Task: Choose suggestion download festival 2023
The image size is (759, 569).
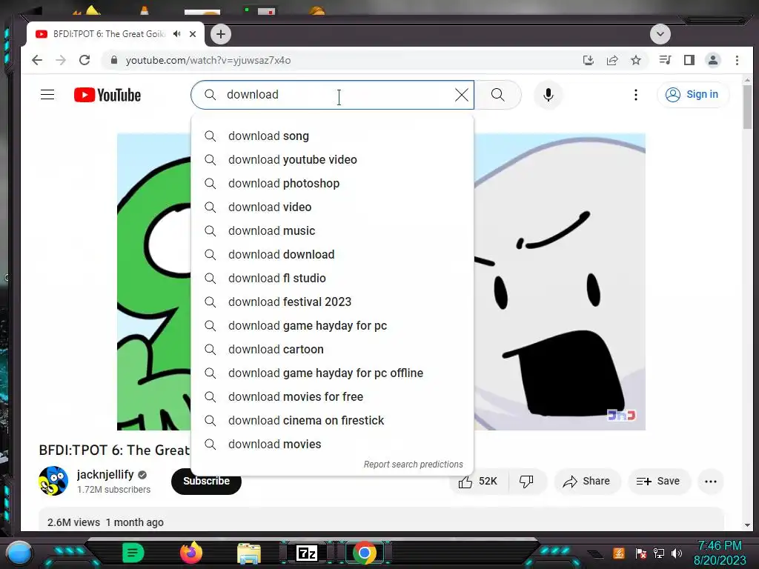Action: coord(332,302)
